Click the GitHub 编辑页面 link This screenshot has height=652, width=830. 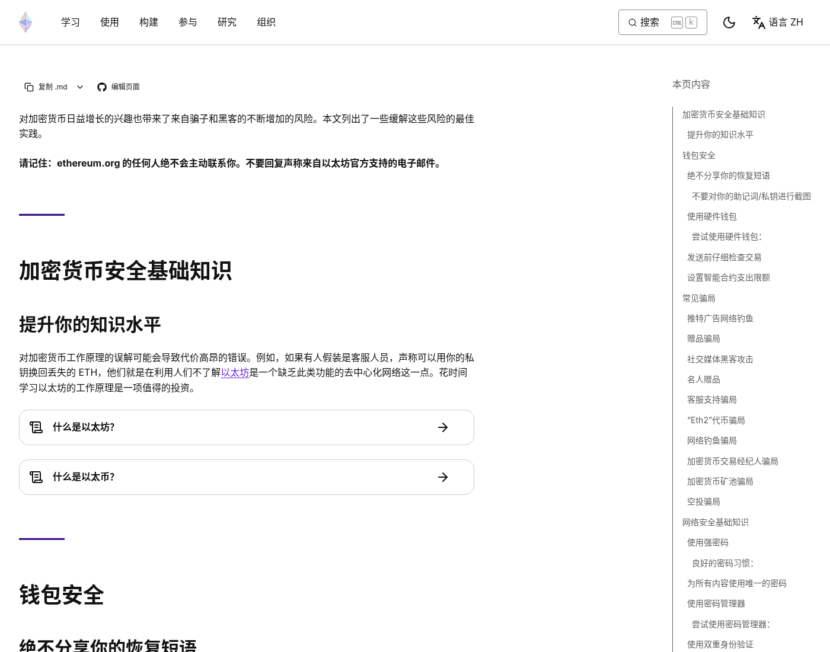(x=119, y=87)
